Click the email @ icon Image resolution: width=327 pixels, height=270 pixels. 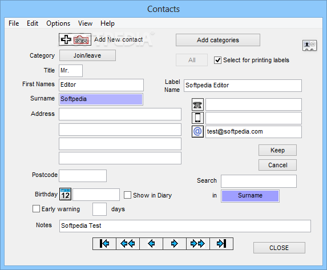(197, 131)
